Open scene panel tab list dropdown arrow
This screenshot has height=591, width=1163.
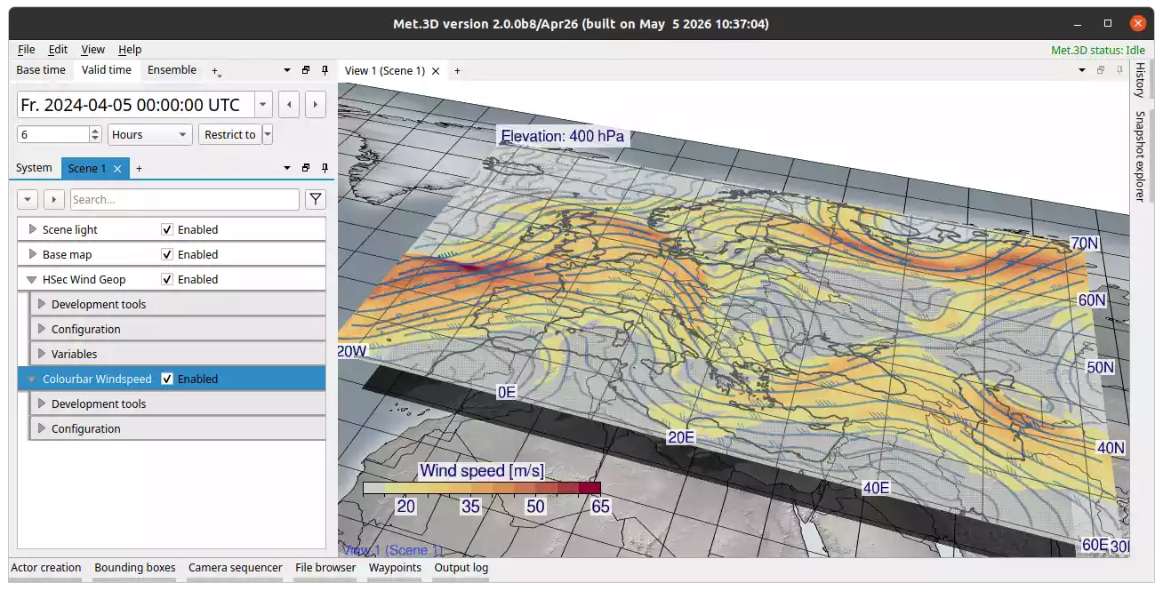(x=287, y=168)
